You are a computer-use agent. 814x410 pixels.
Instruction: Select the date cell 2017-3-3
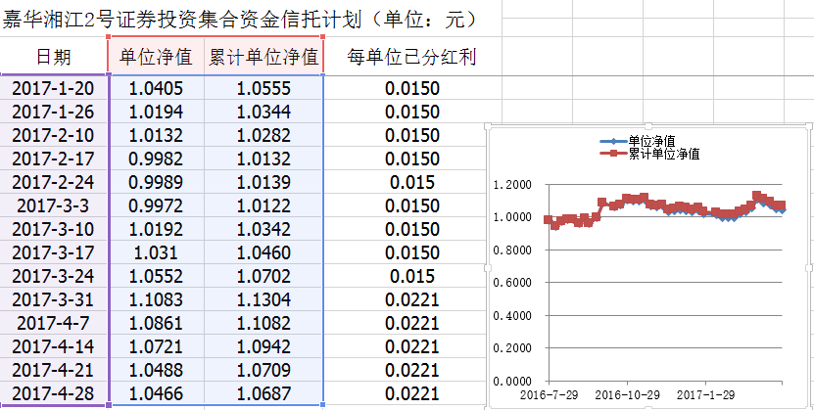click(54, 205)
